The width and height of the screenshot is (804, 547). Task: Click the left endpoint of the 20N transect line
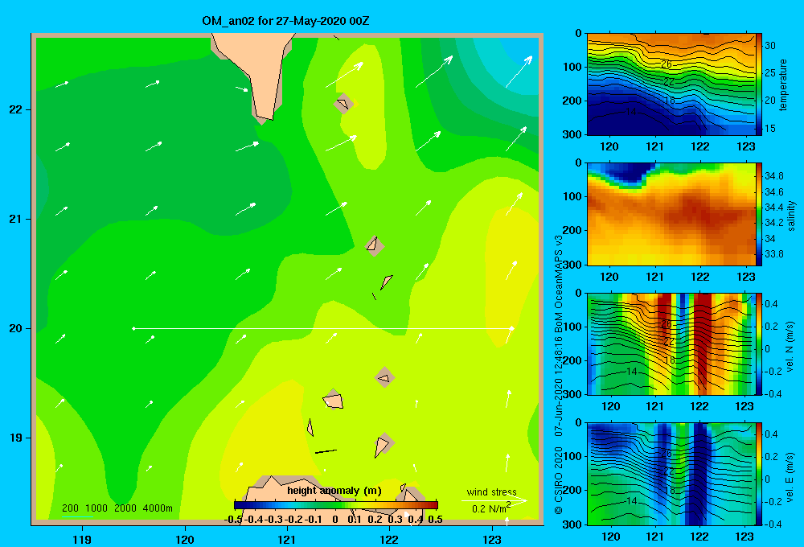[133, 328]
